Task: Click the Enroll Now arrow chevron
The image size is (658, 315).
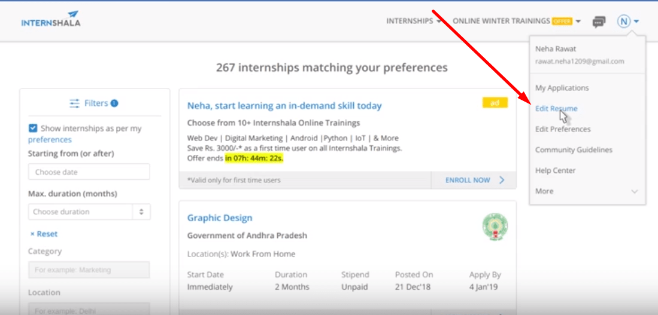Action: (502, 180)
